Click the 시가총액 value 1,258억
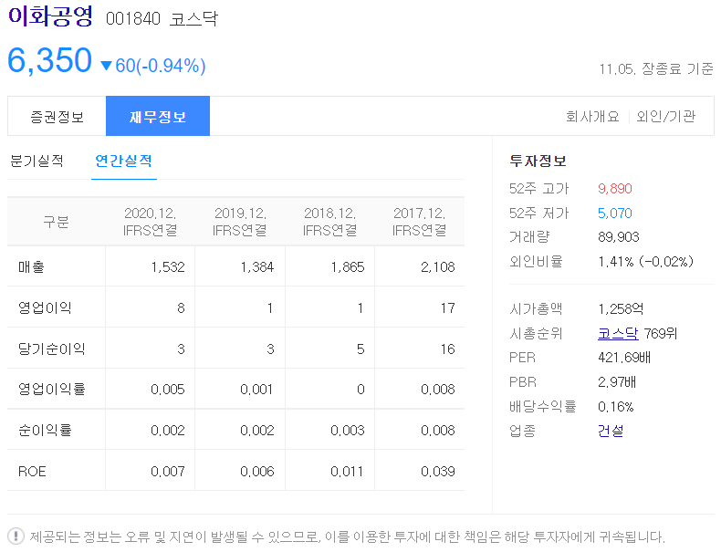The image size is (721, 552). pyautogui.click(x=621, y=309)
